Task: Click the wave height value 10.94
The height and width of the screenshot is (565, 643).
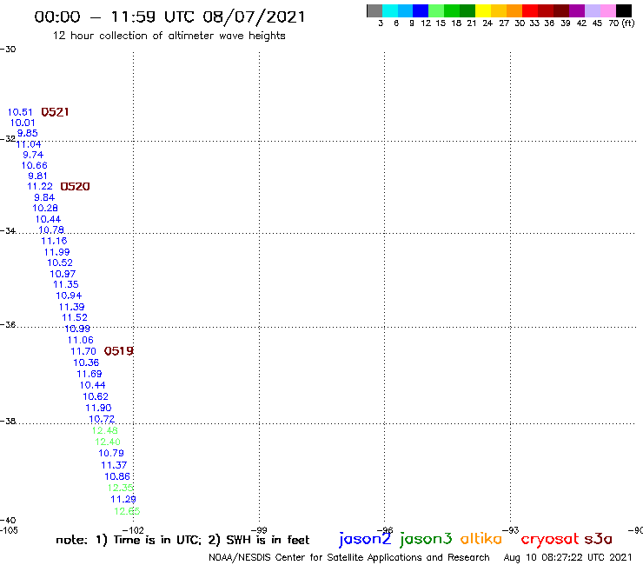Action: click(x=69, y=296)
